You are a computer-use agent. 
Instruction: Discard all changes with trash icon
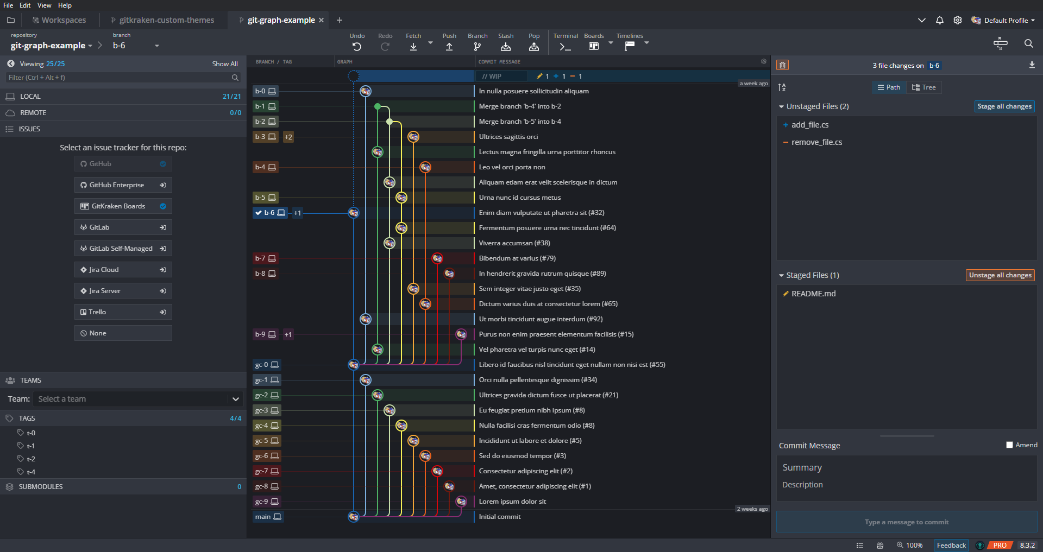pyautogui.click(x=782, y=65)
